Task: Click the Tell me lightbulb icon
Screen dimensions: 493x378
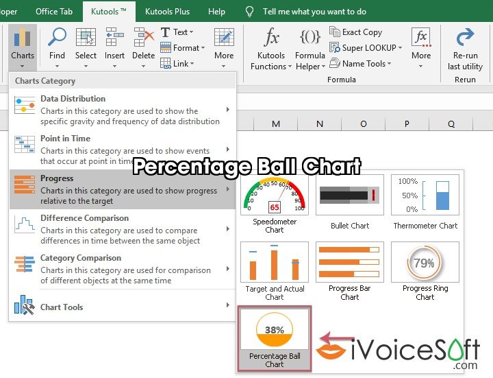Action: click(x=249, y=12)
